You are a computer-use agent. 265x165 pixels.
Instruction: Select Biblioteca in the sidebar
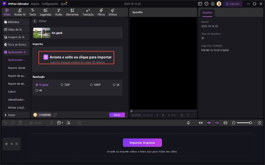click(x=16, y=22)
